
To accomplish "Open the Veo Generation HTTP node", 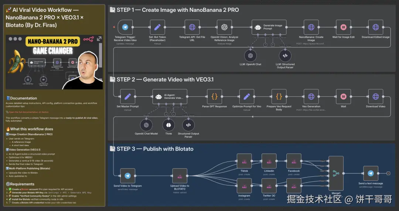I will point(311,97).
